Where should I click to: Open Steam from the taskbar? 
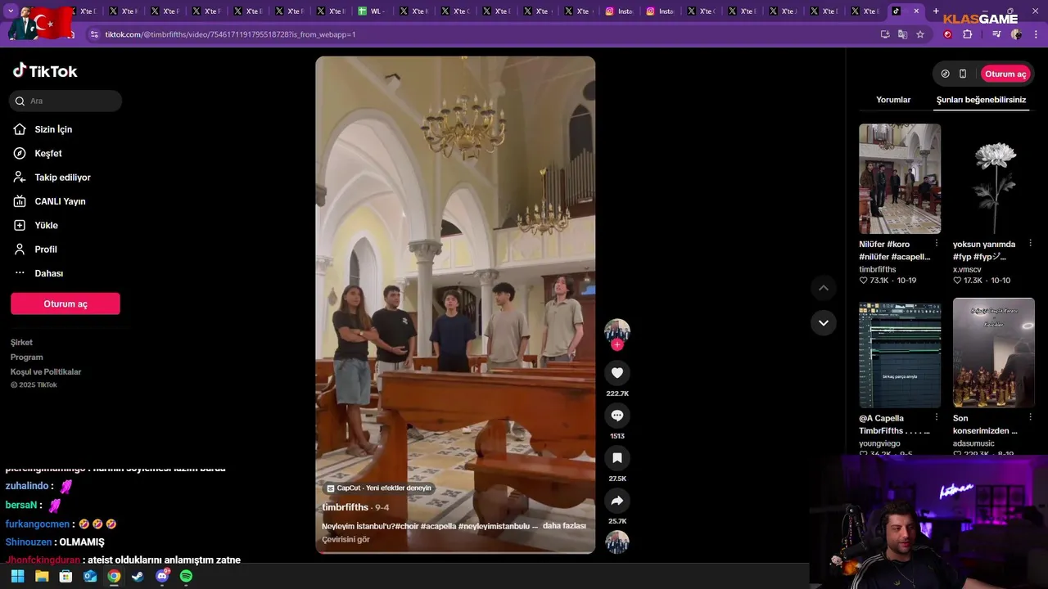coord(138,576)
